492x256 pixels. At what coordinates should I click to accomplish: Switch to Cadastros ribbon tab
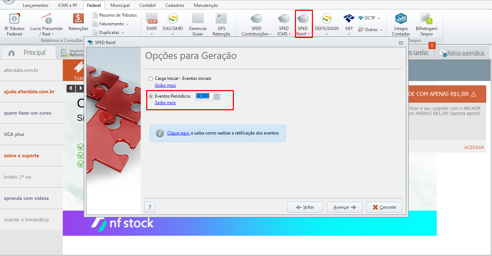pyautogui.click(x=175, y=5)
